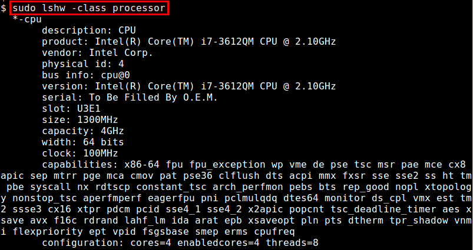The height and width of the screenshot is (250, 473).
Task: Click the dollar sign shell prompt
Action: click(x=4, y=8)
